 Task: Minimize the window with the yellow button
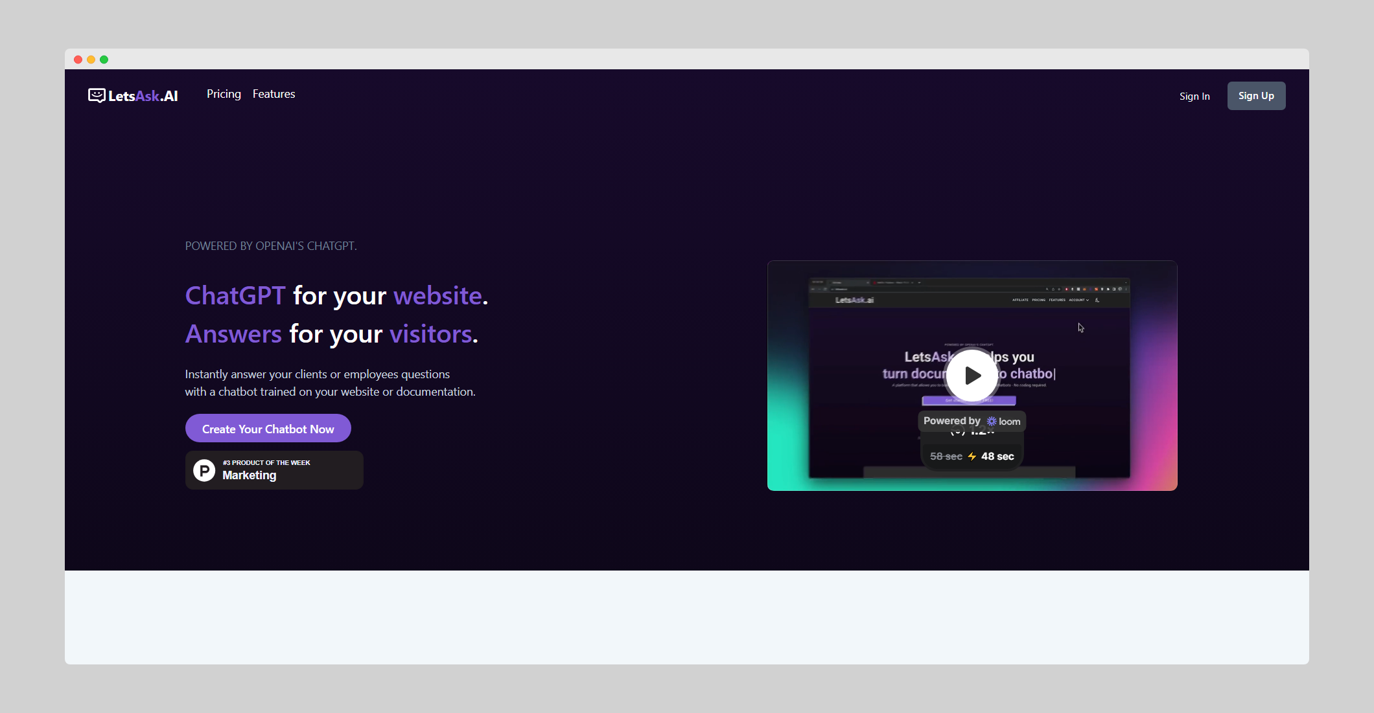pos(91,60)
